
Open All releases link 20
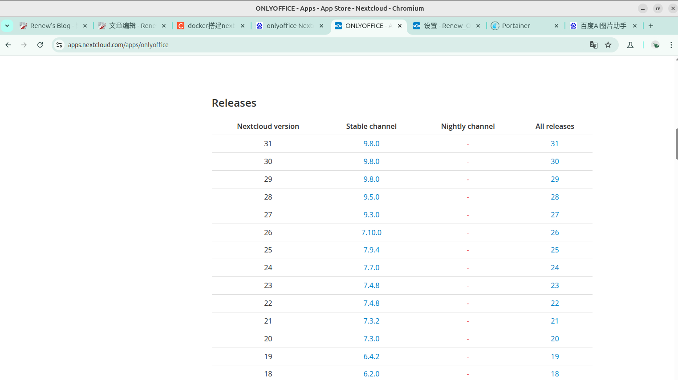pos(555,339)
